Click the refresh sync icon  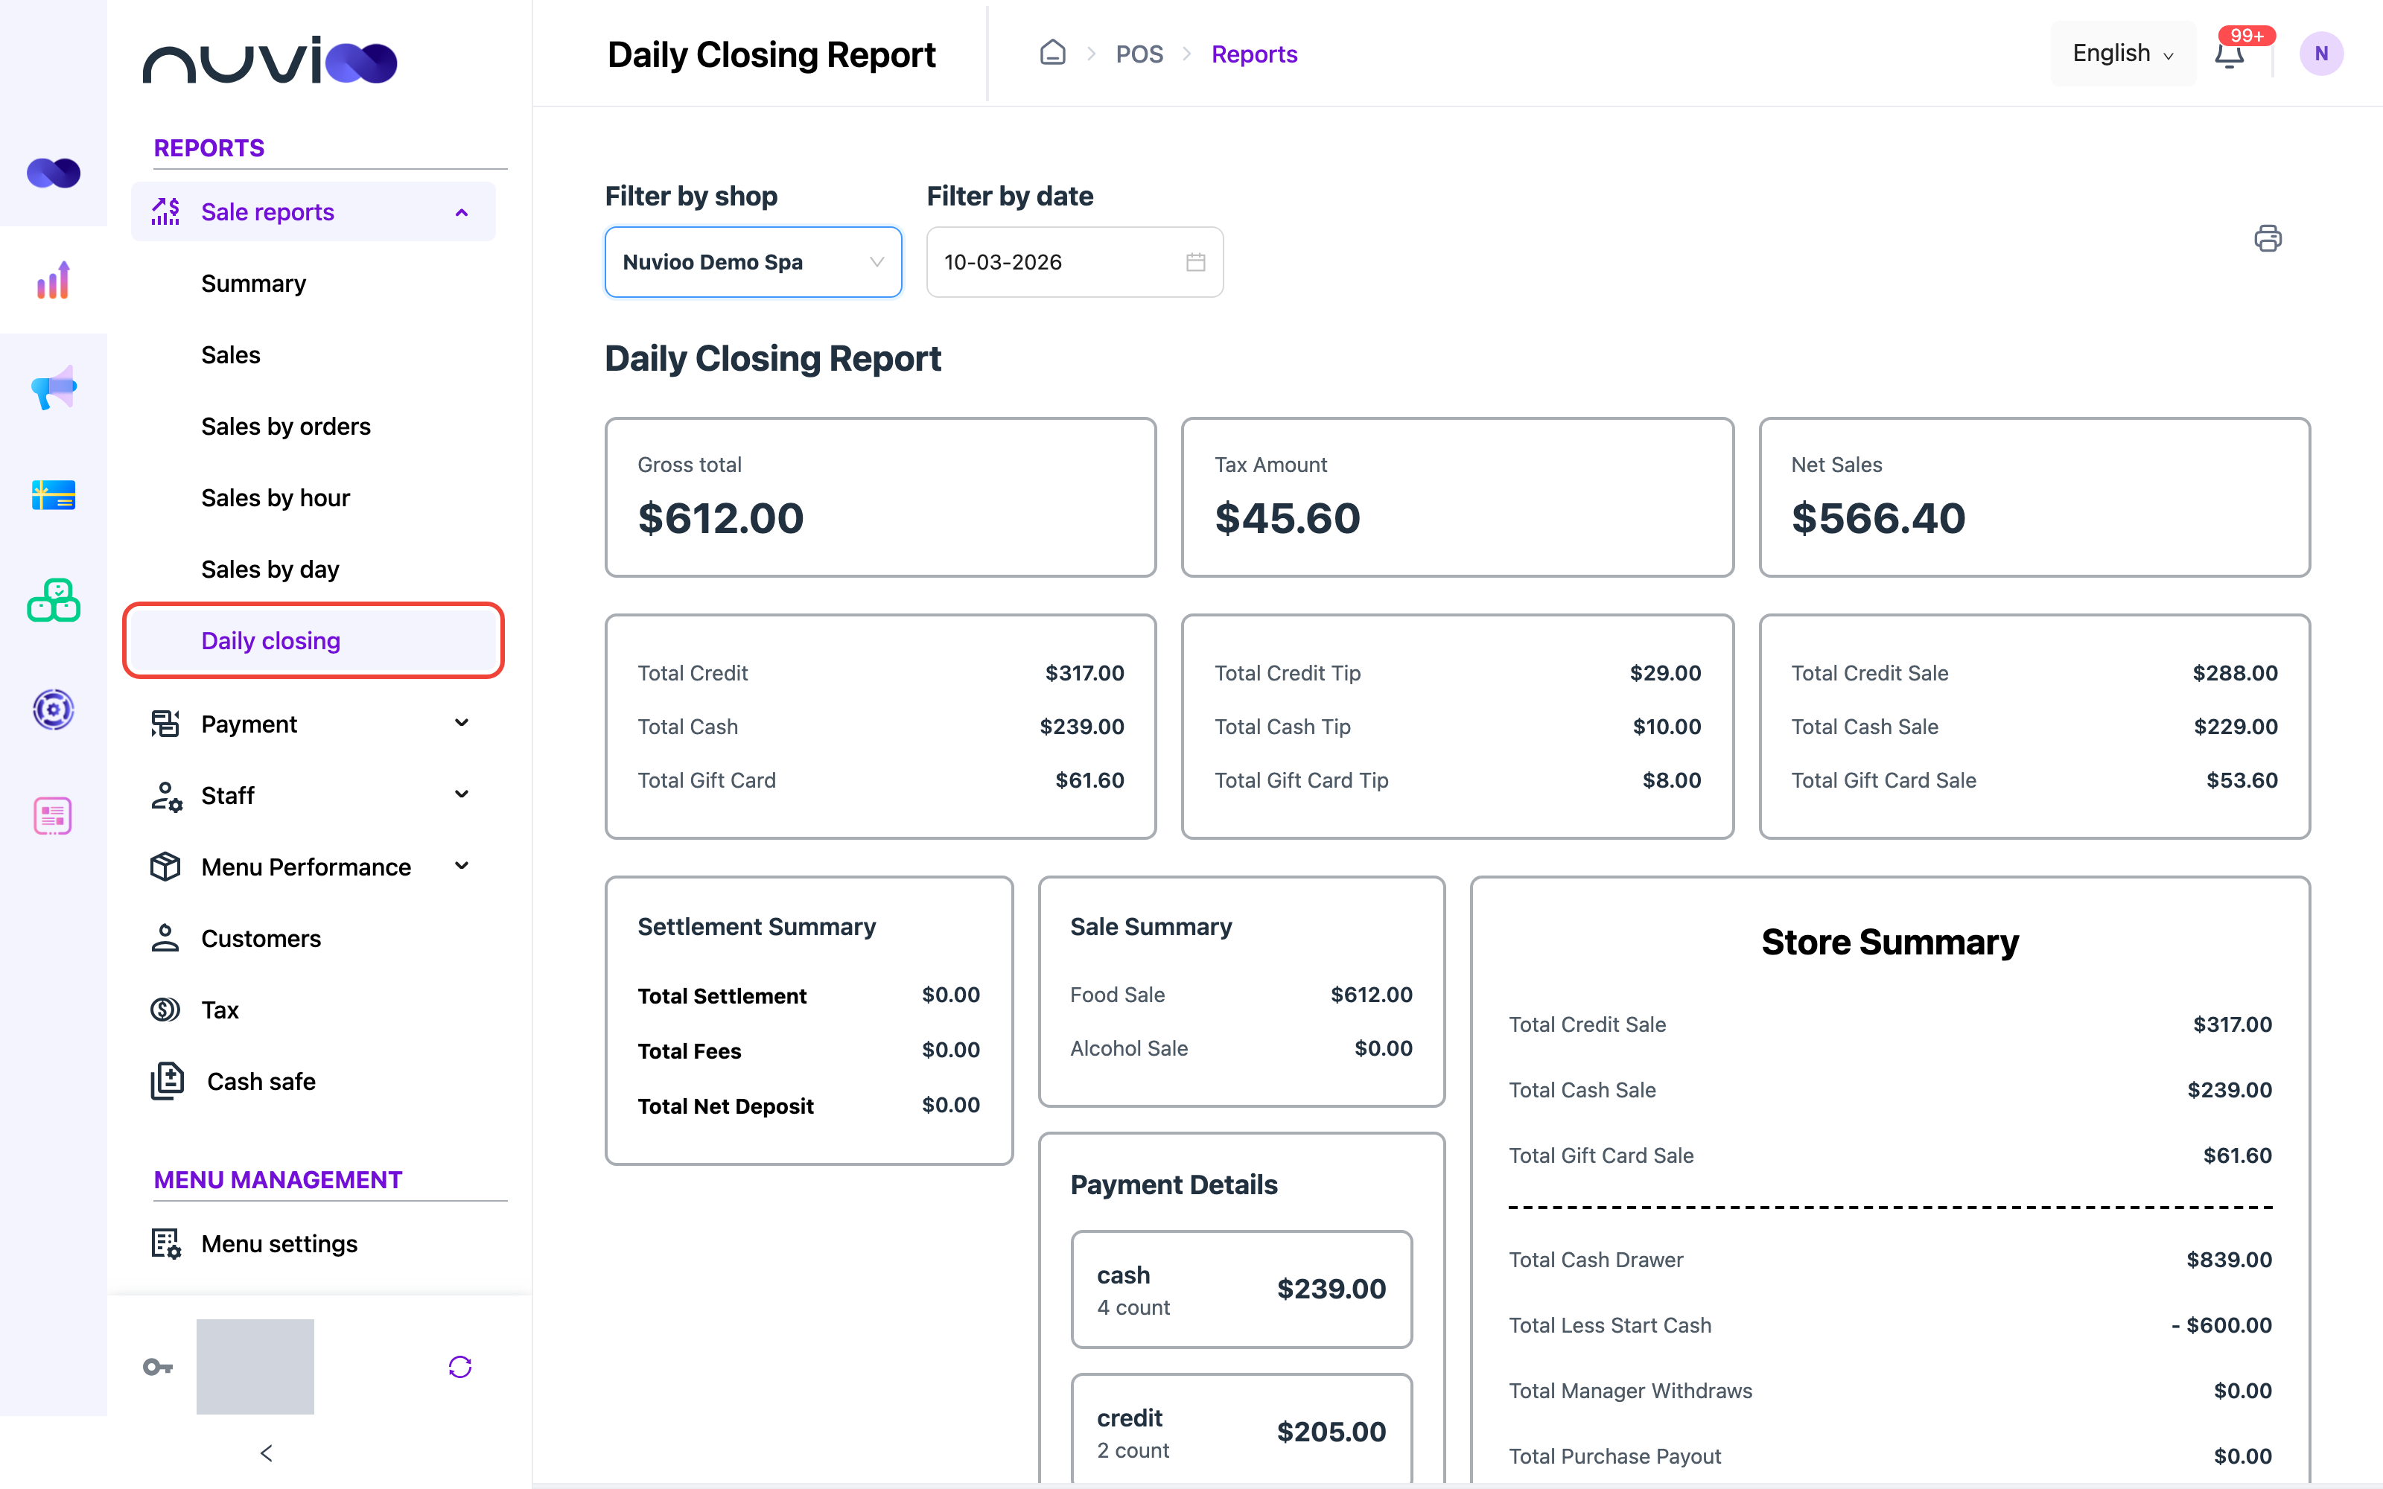[460, 1367]
